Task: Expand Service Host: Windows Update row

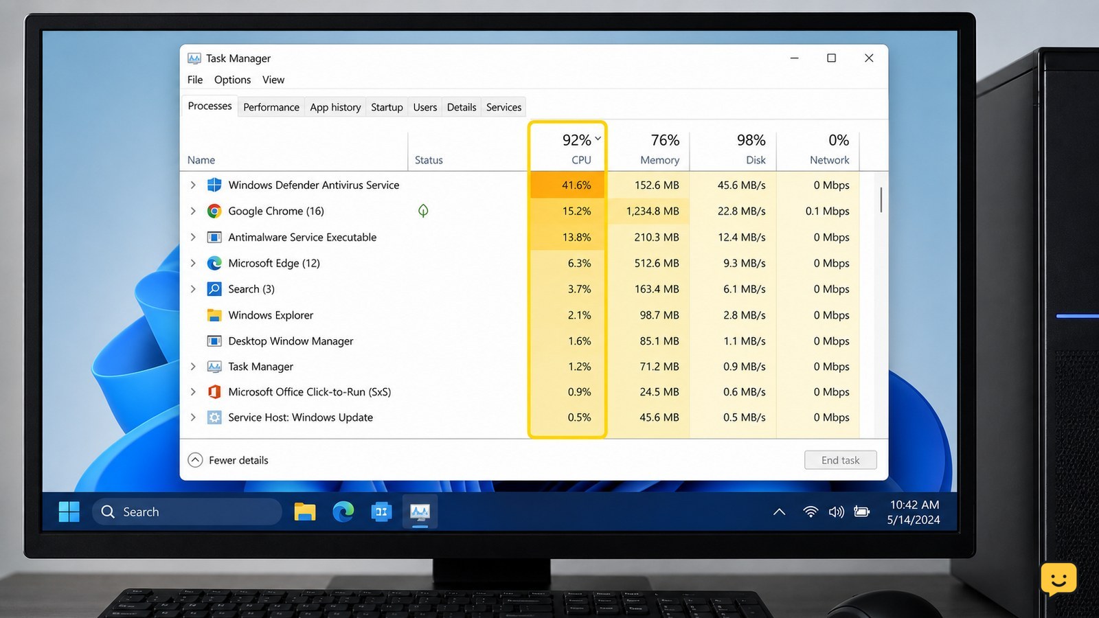Action: pos(193,417)
